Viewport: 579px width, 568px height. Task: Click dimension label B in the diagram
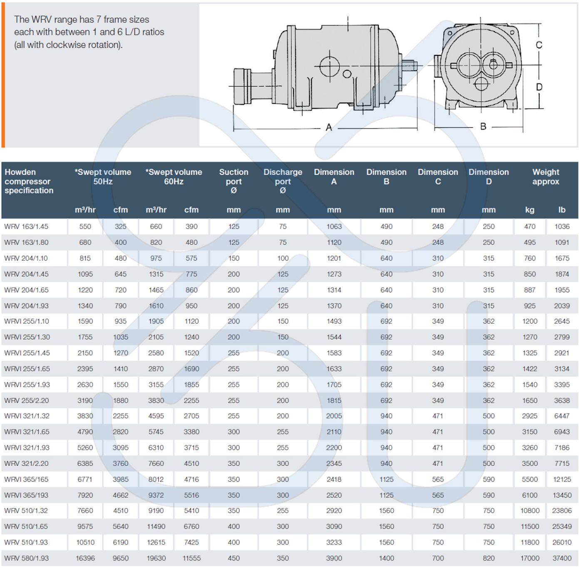coord(483,126)
